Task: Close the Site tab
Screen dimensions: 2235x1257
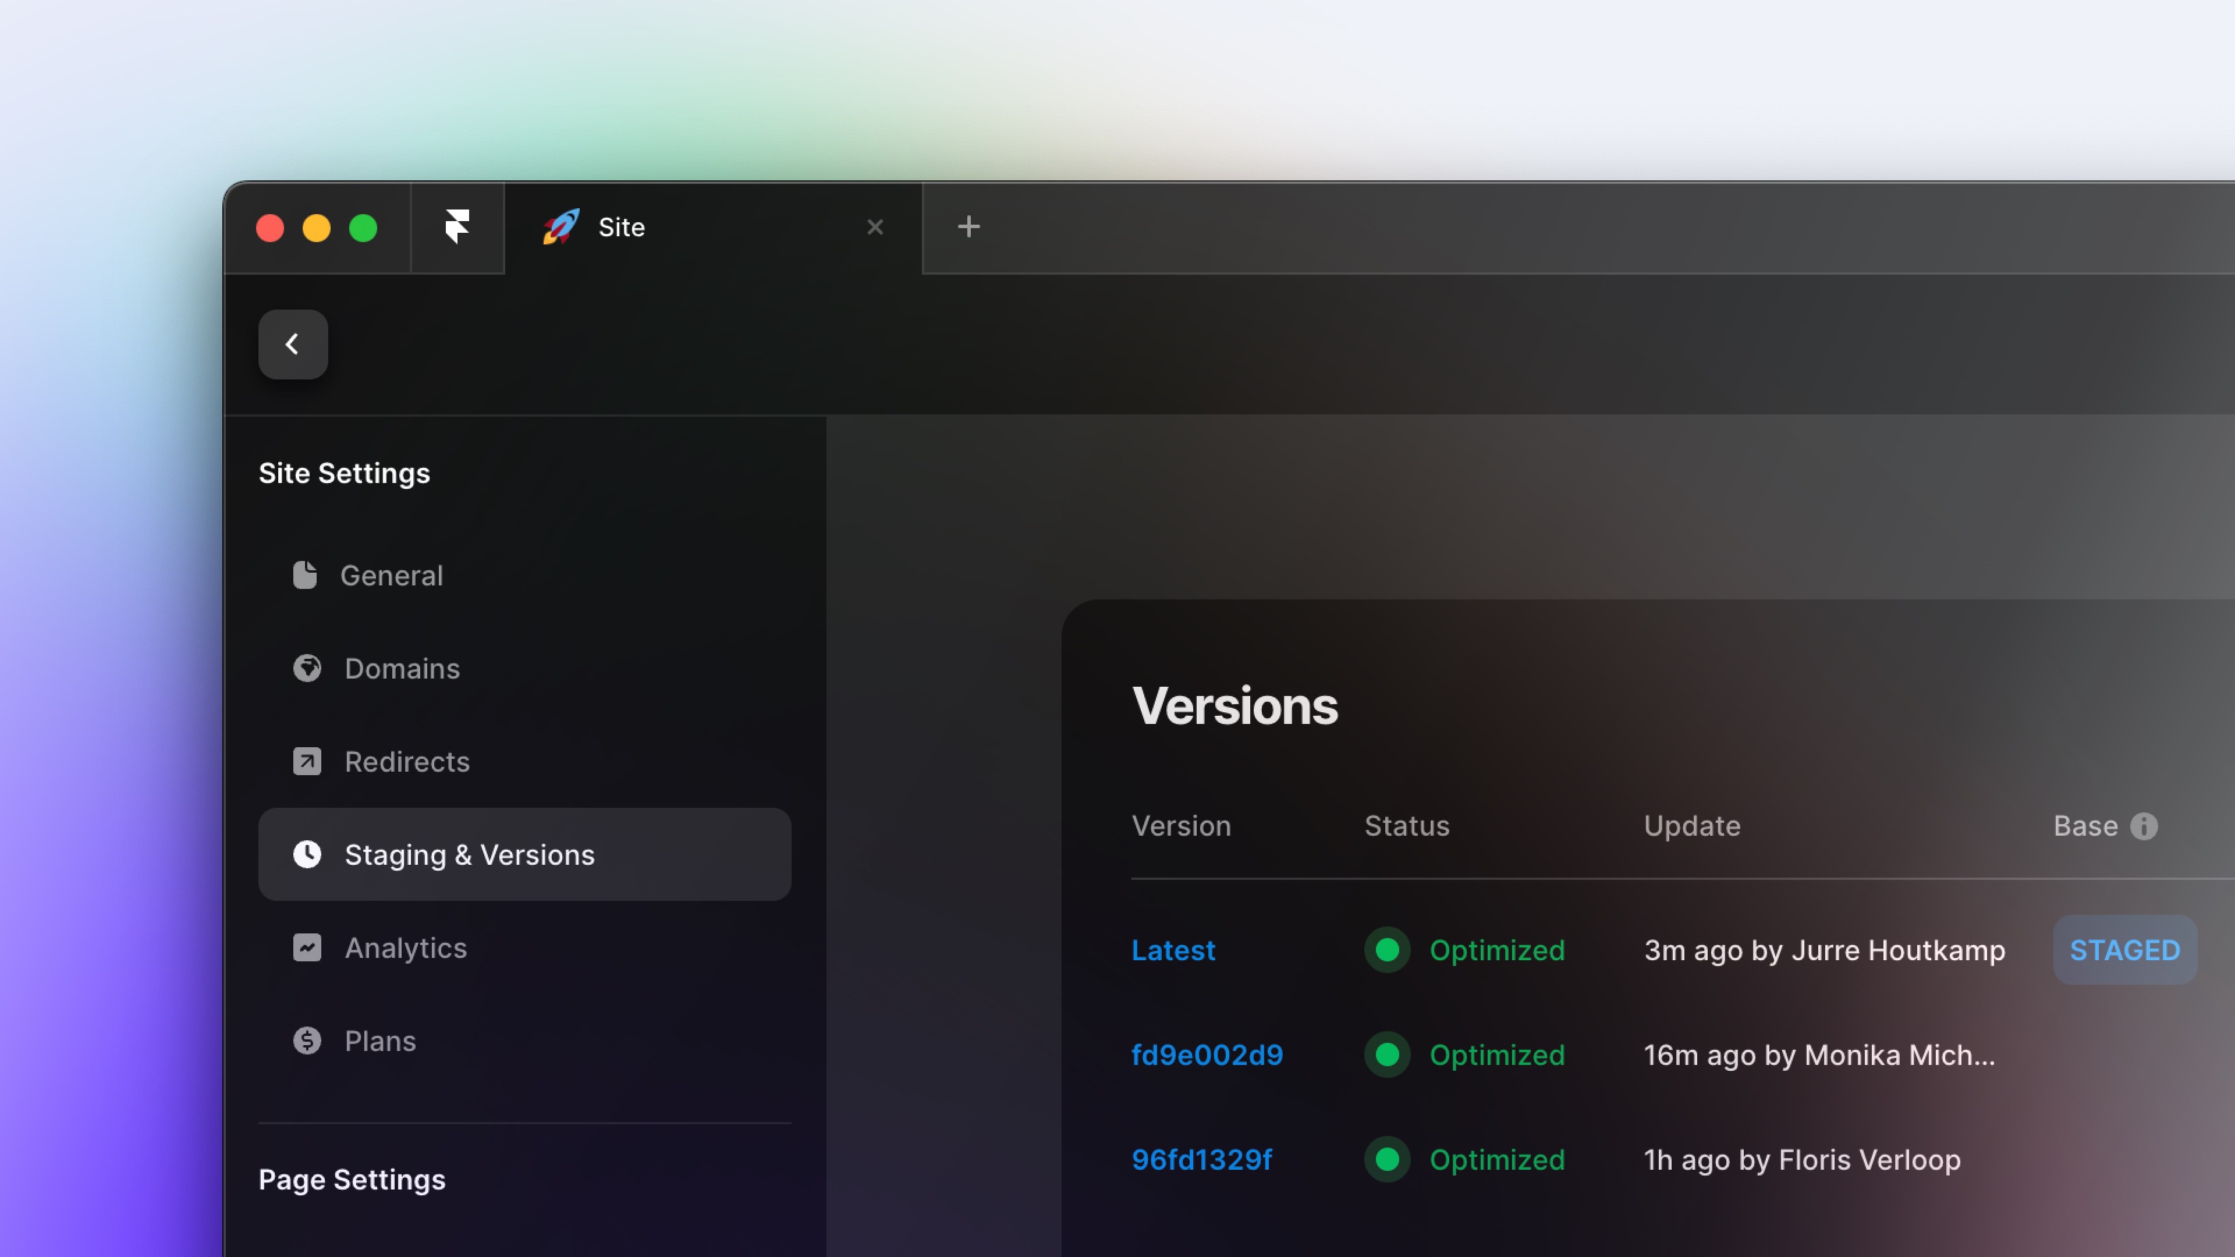Action: [x=875, y=228]
